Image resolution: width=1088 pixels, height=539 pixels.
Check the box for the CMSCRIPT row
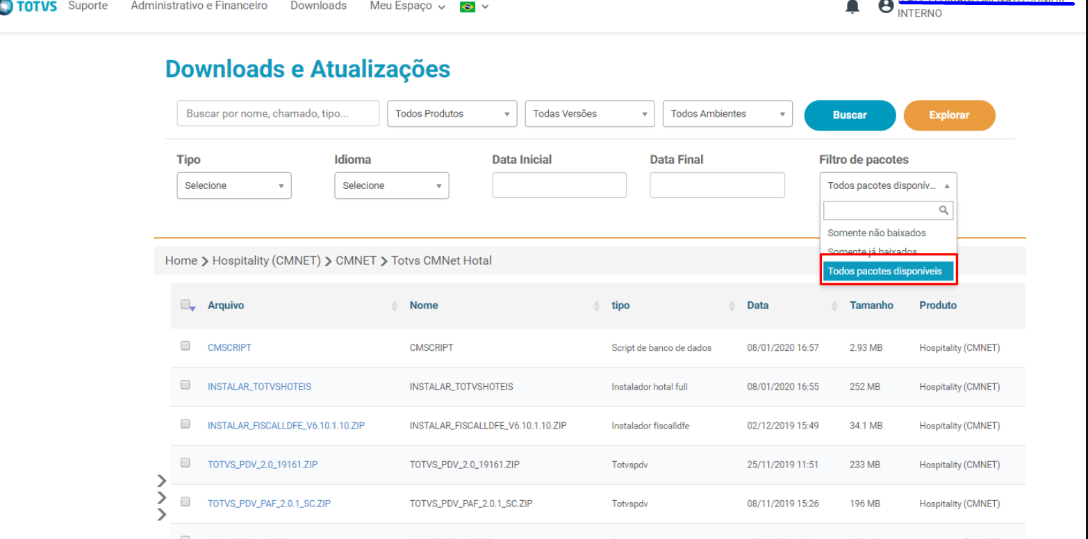point(186,345)
